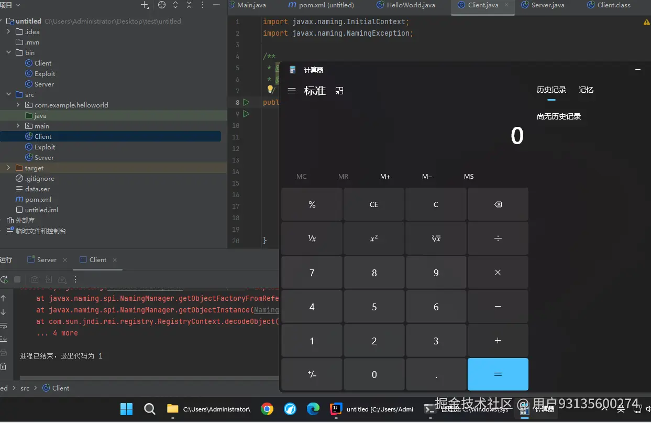
Task: Expand com.example.helloworld package
Action: pos(18,105)
